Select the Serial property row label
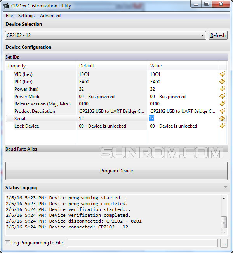Screen dimensions: 233x253 (20, 119)
